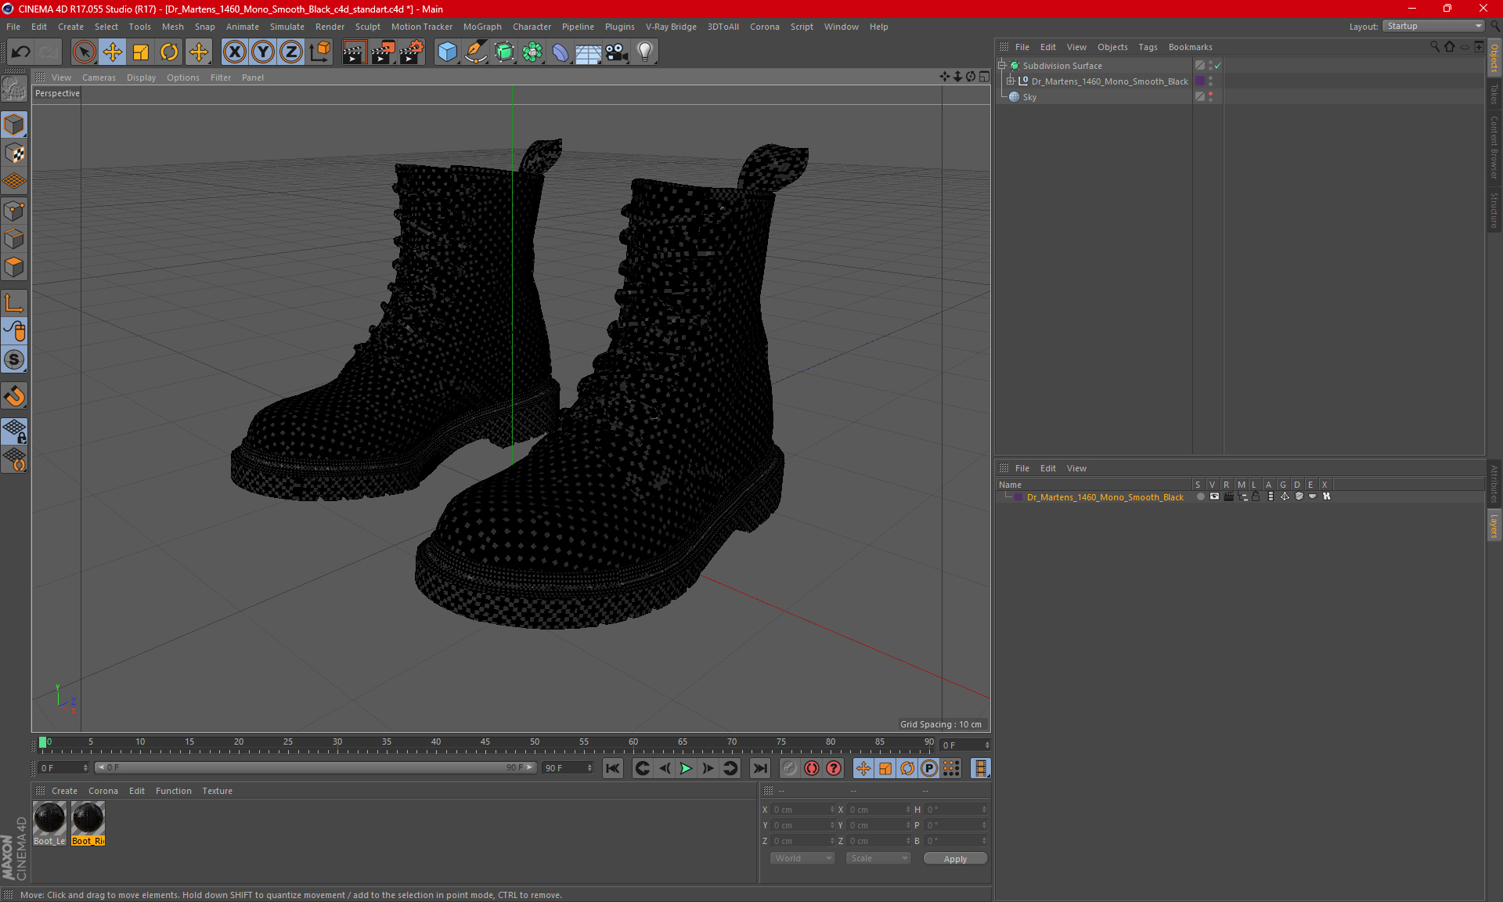Open the viewport Cameras menu

point(99,78)
